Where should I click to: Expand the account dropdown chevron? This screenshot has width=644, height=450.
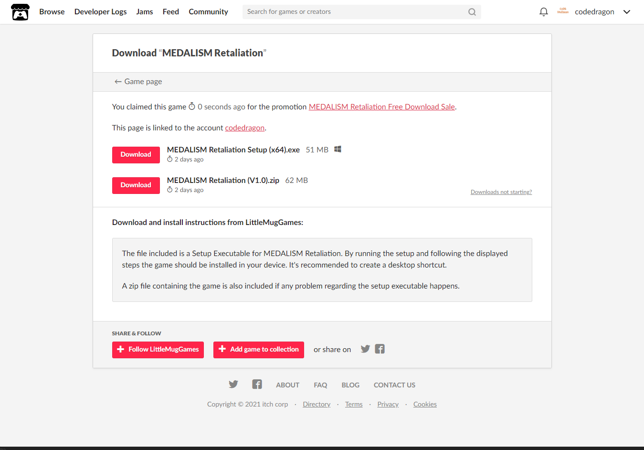pos(627,12)
